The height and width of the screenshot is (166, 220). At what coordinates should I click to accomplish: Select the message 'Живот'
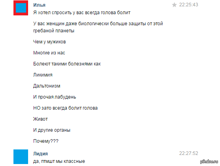(40, 119)
